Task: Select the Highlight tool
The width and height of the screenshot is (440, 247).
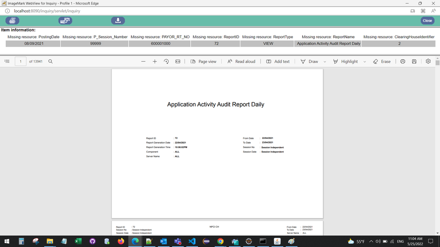Action: coord(345,62)
